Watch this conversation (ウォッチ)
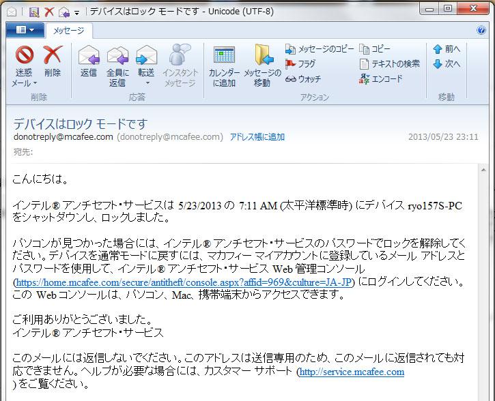Viewport: 495px width, 401px height. (302, 79)
